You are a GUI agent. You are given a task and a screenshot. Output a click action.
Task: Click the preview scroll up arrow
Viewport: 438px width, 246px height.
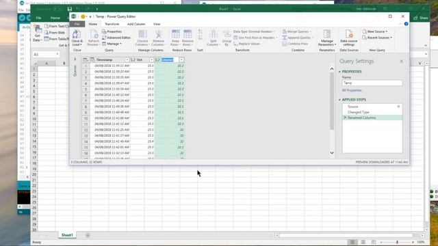(x=332, y=68)
